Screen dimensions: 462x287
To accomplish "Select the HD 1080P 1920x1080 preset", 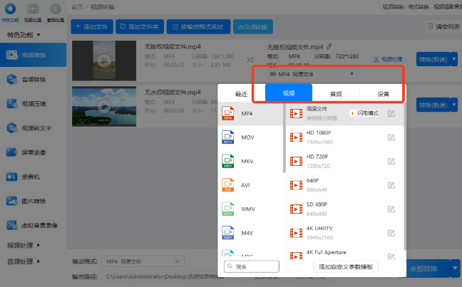I will pyautogui.click(x=345, y=137).
